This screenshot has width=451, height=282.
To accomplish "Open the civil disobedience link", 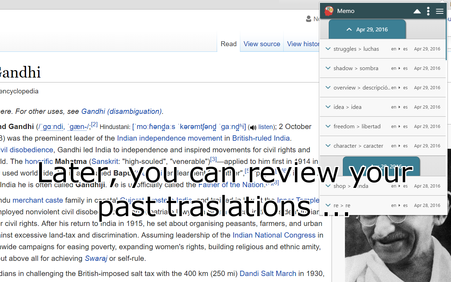I will 26,150.
